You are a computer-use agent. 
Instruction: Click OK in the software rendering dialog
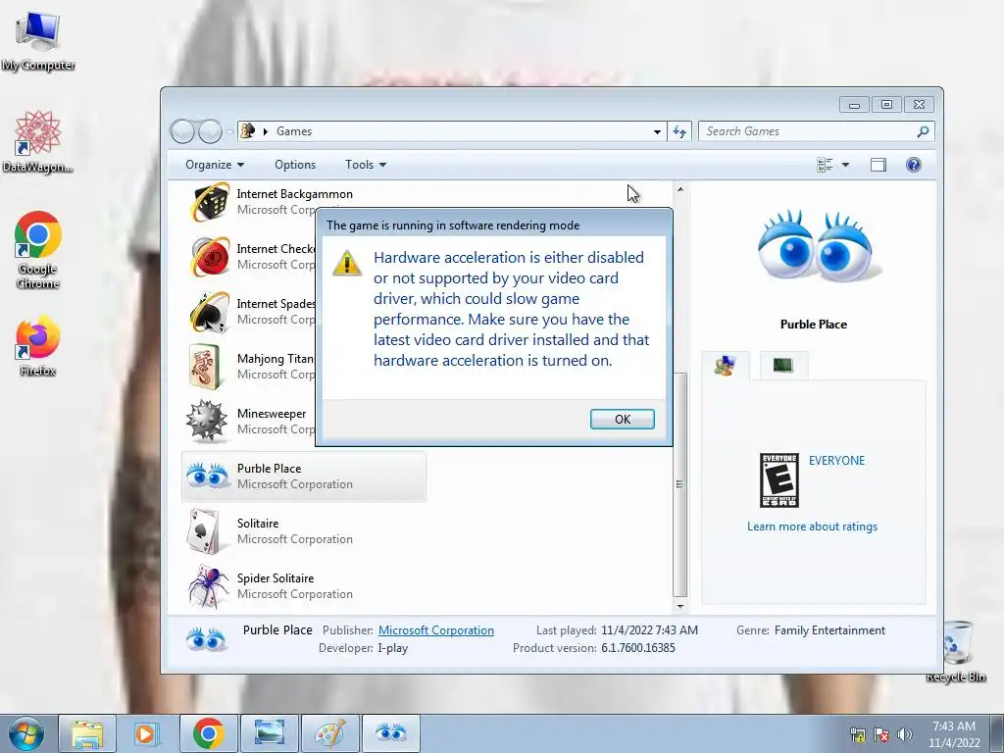[622, 419]
